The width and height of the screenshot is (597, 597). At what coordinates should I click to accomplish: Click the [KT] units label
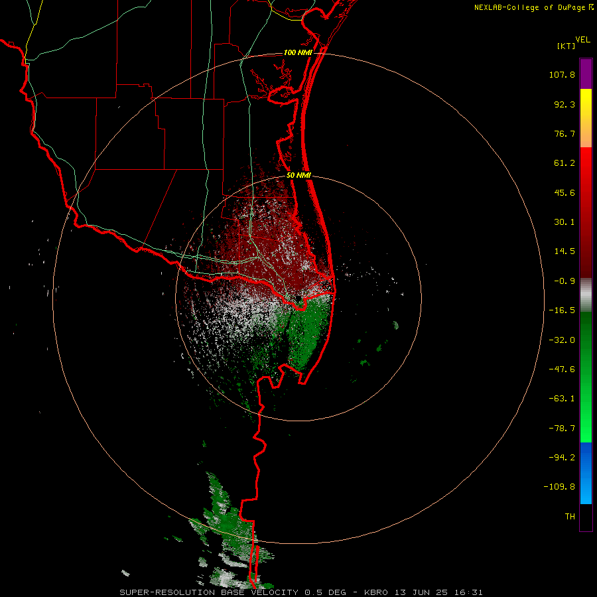[566, 46]
